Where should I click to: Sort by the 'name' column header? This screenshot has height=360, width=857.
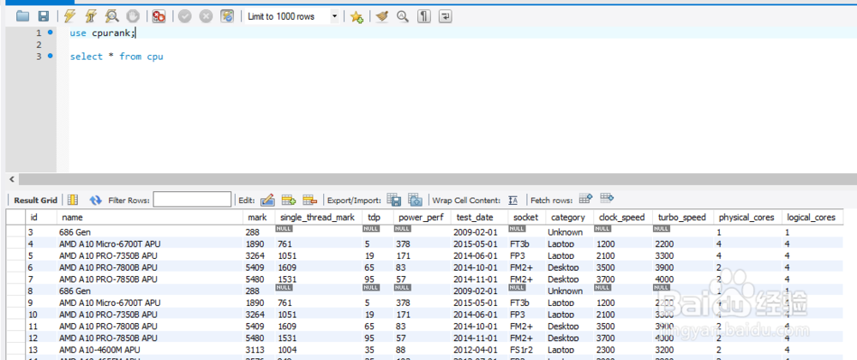click(150, 217)
